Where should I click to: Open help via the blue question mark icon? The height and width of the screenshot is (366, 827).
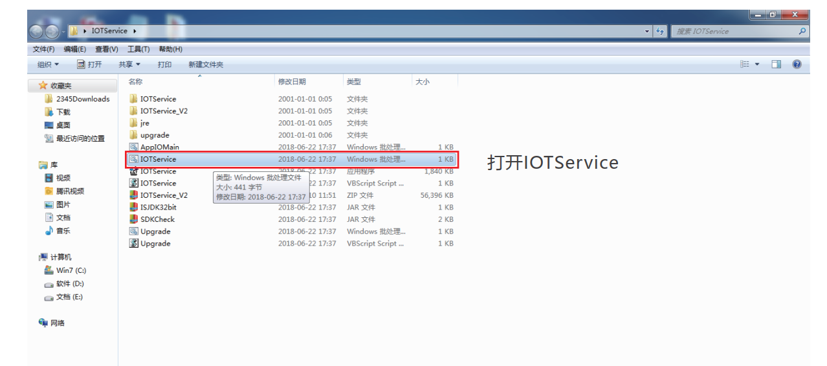[797, 64]
